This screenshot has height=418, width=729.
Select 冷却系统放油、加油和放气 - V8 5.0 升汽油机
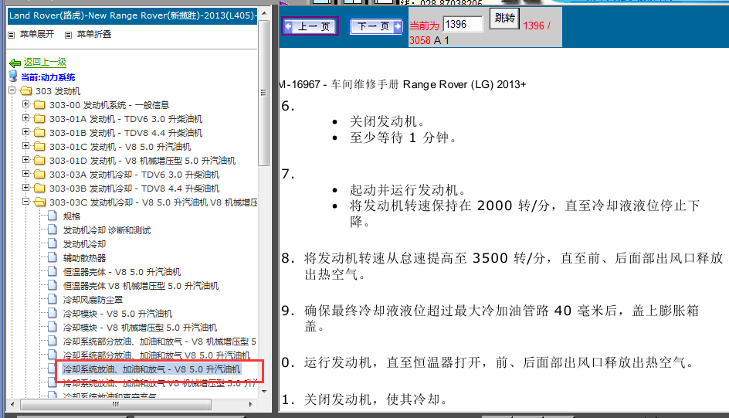pos(151,369)
